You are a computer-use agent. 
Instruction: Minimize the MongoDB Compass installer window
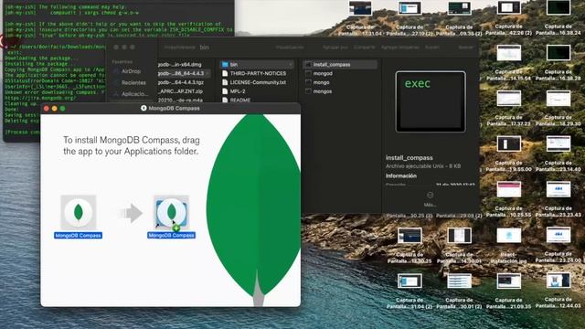point(55,109)
